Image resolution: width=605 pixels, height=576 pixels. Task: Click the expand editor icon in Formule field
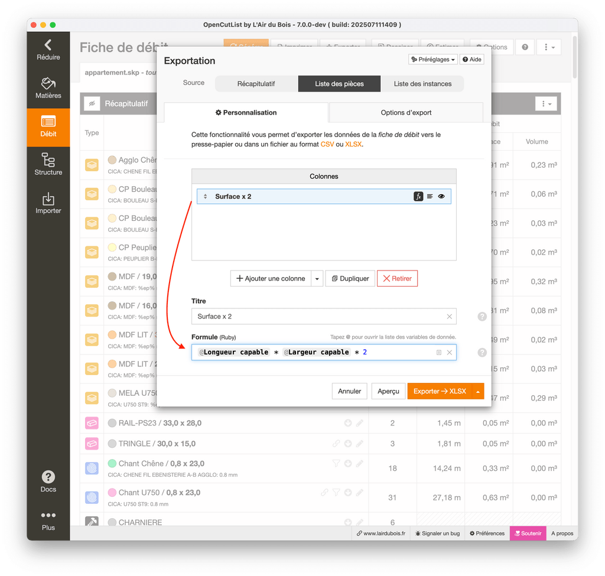(439, 352)
